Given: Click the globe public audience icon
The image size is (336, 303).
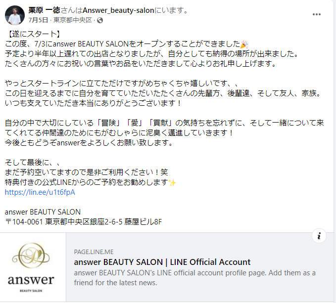Looking at the screenshot, I should click(x=100, y=20).
